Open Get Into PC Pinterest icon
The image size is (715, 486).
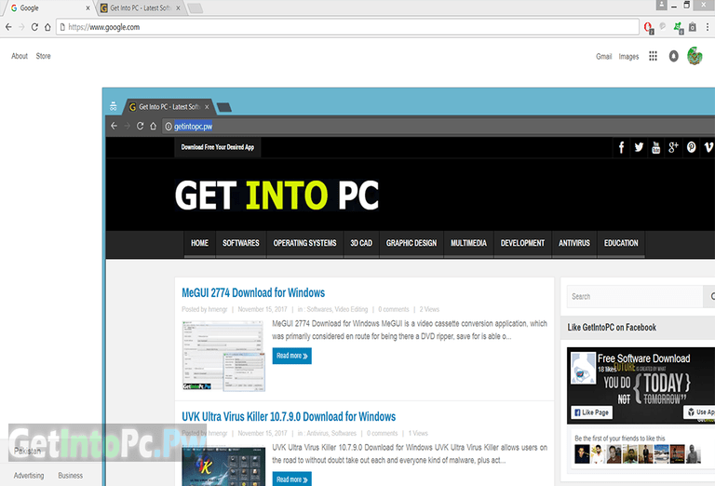[692, 147]
